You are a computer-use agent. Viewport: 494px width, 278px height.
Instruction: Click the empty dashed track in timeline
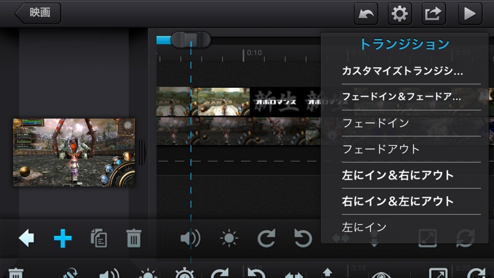[x=238, y=161]
